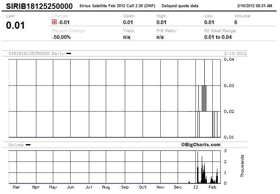The image size is (280, 194).
Task: Click the percent change value -50.00%
Action: click(x=61, y=37)
